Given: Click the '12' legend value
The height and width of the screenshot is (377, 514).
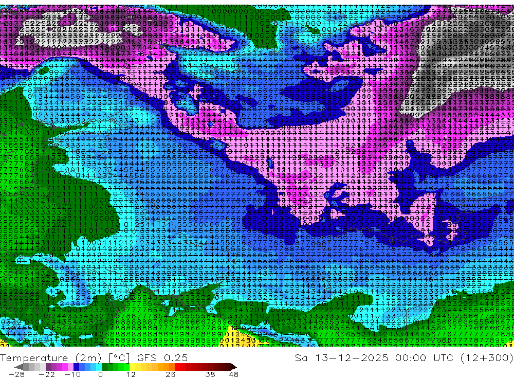Looking at the screenshot, I should coord(131,374).
